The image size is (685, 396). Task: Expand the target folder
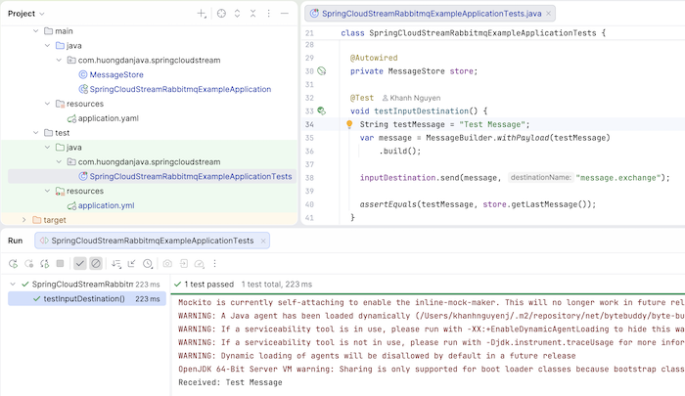[x=24, y=220]
